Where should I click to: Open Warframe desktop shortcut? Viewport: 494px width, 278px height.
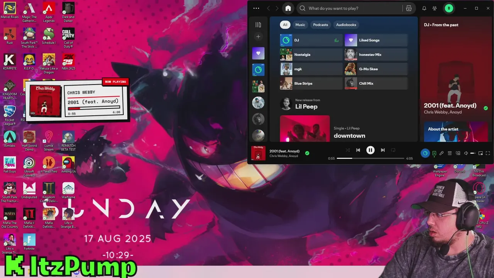pos(68,190)
